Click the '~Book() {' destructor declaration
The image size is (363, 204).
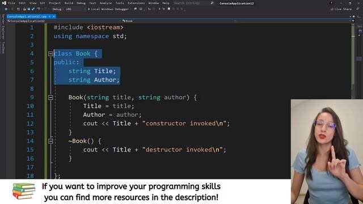click(x=85, y=141)
